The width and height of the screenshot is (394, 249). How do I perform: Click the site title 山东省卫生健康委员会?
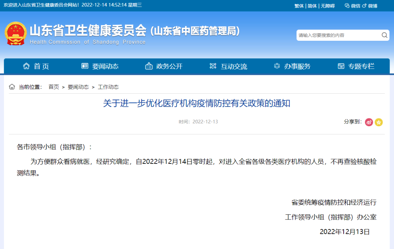click(88, 30)
